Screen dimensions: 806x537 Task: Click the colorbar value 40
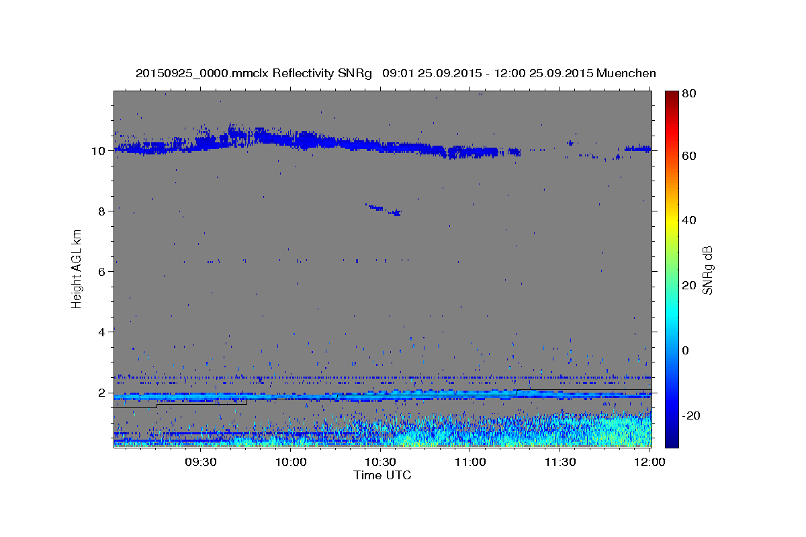690,220
